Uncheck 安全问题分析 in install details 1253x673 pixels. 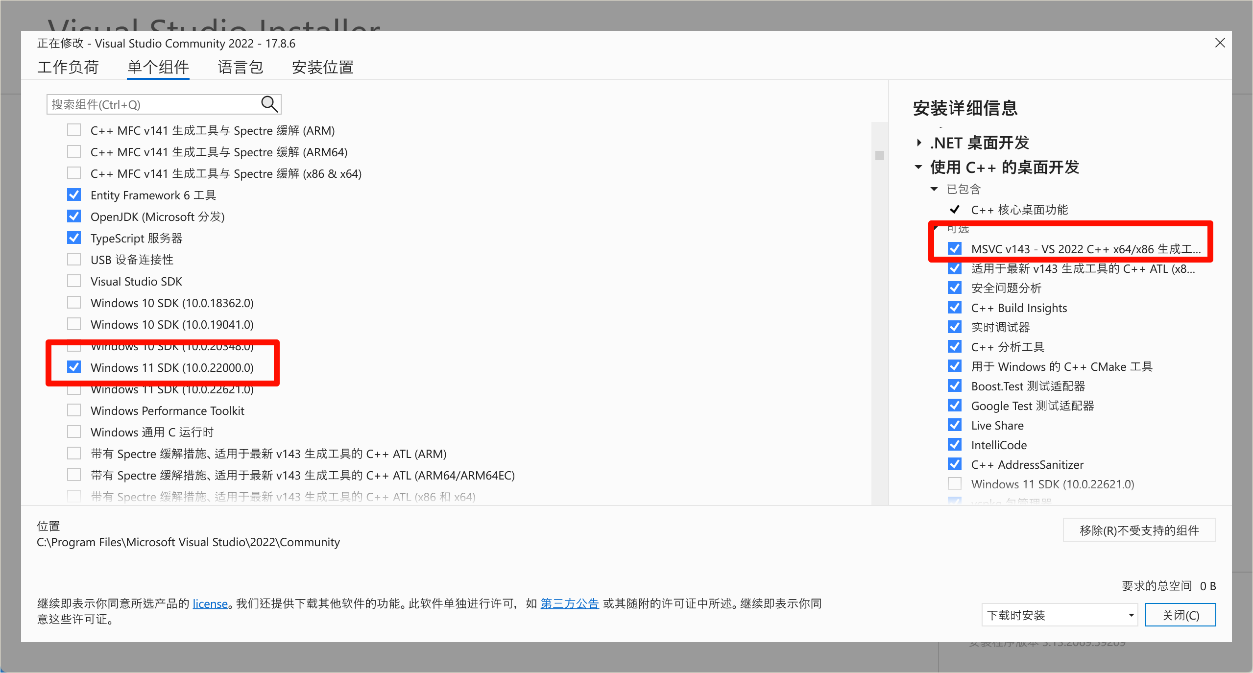955,288
